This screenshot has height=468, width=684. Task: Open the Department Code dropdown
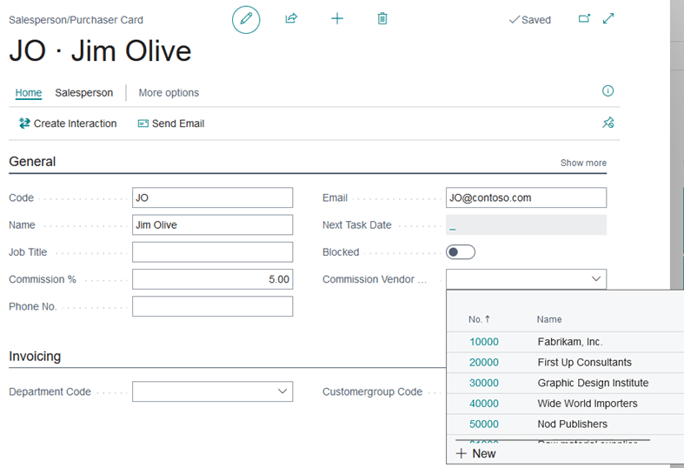point(282,391)
